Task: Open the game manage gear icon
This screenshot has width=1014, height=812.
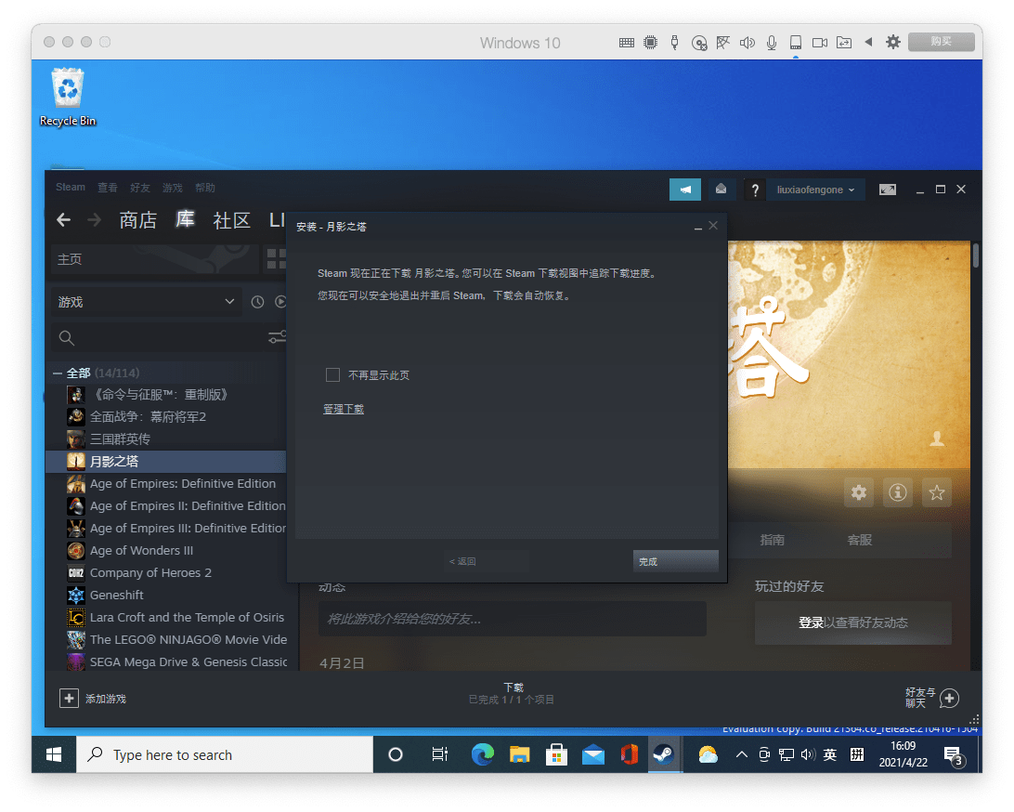Action: [859, 493]
